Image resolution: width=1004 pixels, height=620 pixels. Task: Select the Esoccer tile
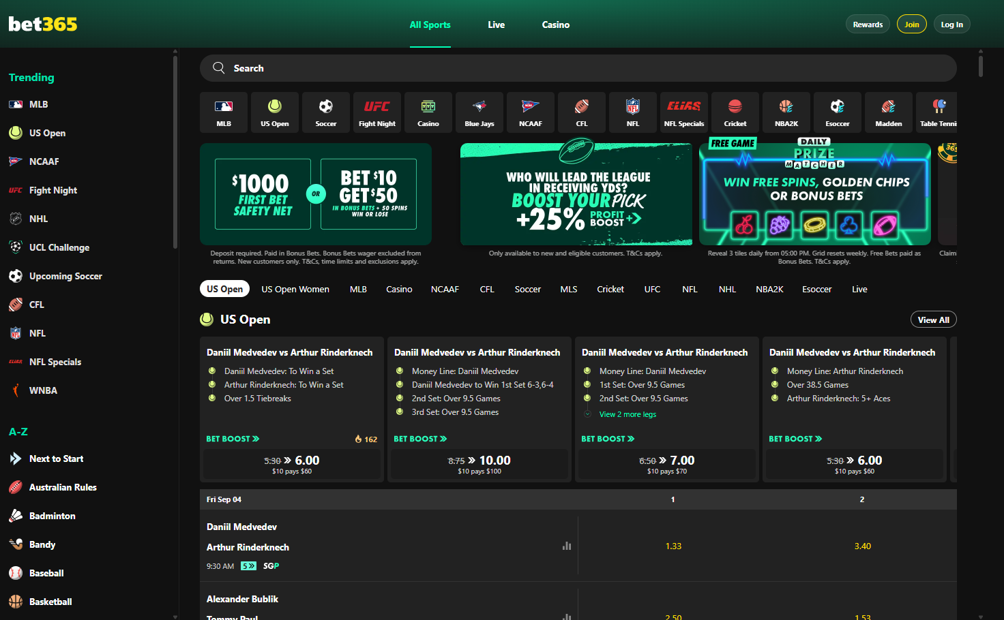click(838, 112)
